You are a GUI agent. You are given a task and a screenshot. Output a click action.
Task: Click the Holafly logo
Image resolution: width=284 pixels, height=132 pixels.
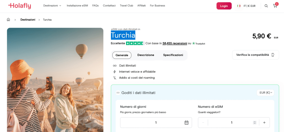20,6
